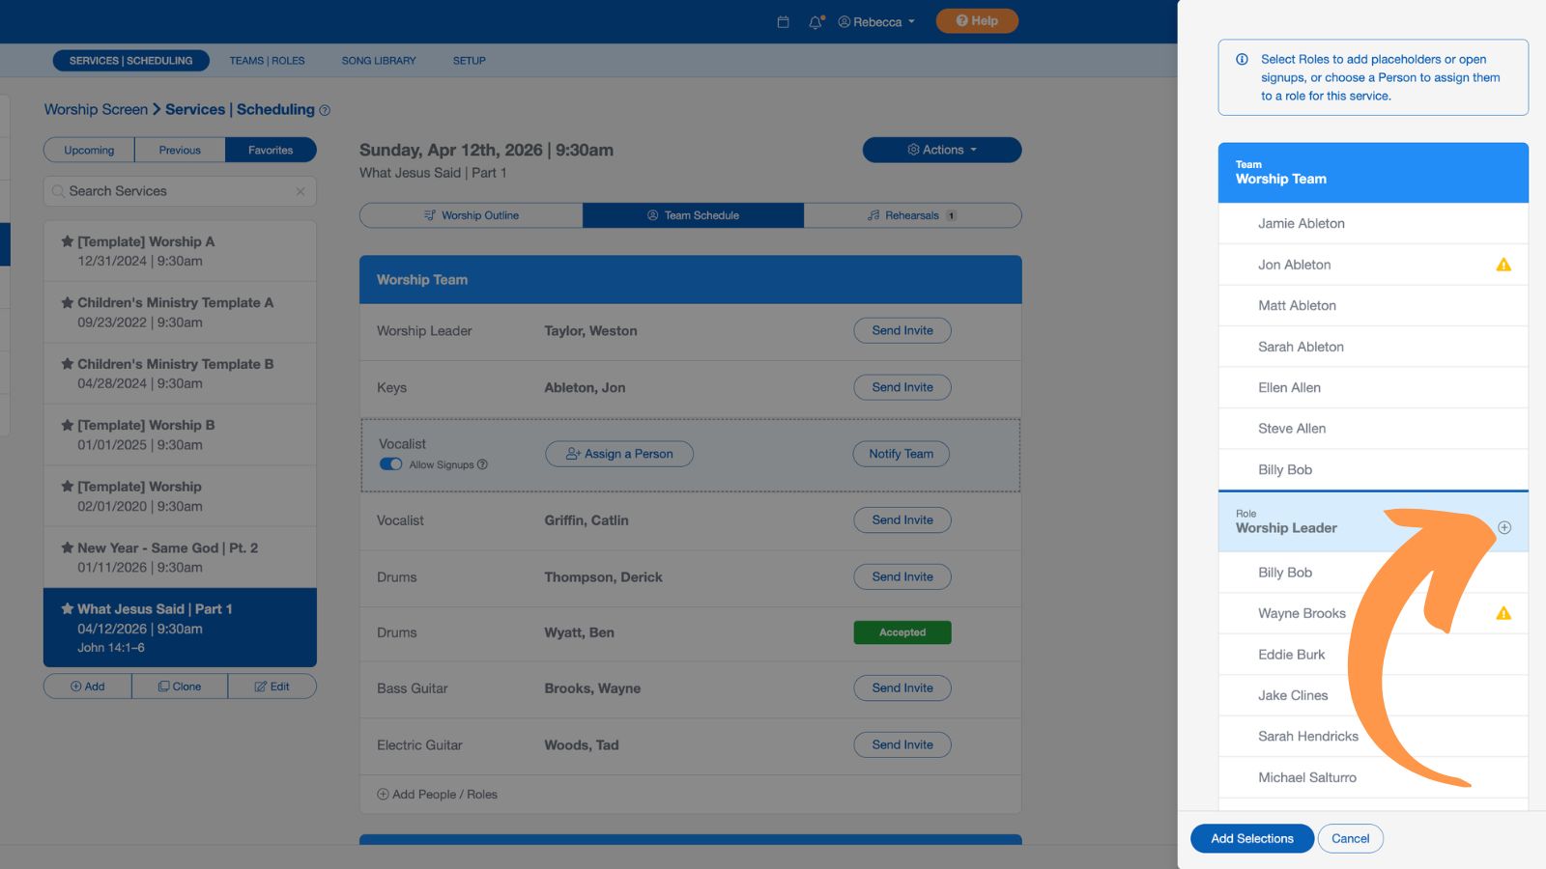This screenshot has width=1546, height=869.
Task: Click the info icon in the side panel
Action: point(1242,60)
